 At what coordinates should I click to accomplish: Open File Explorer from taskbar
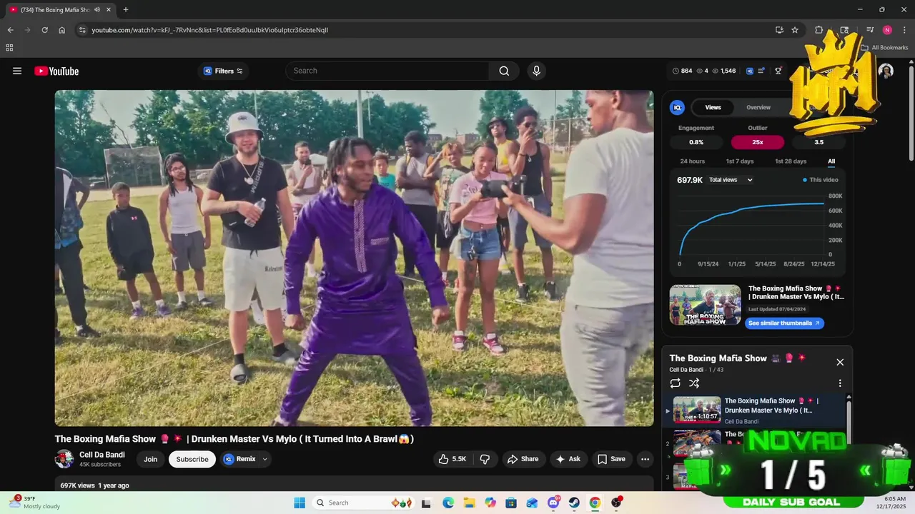tap(469, 503)
